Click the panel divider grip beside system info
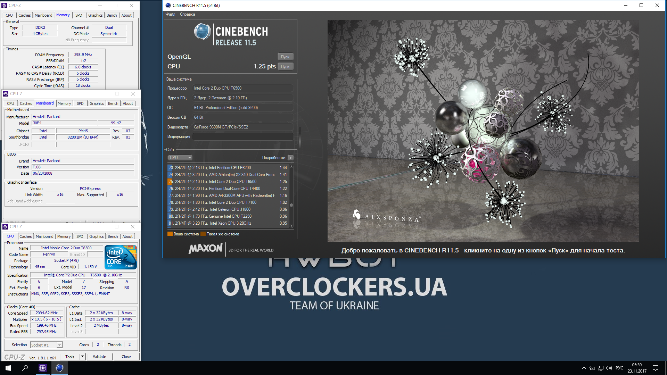Viewport: 667px width, 375px height. [300, 138]
